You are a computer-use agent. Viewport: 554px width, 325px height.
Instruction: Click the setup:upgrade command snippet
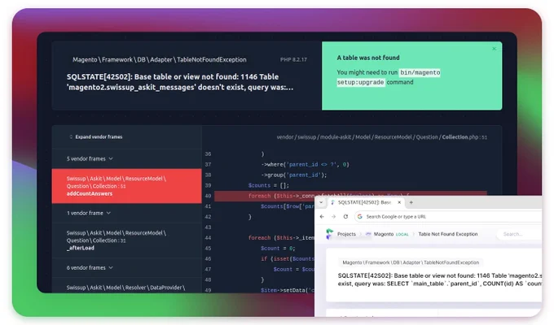coord(360,82)
